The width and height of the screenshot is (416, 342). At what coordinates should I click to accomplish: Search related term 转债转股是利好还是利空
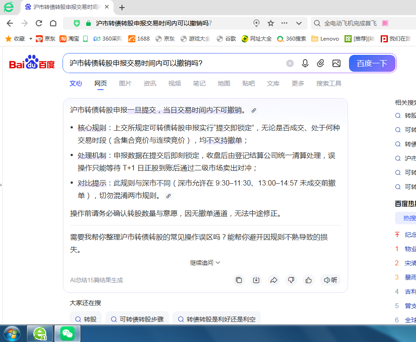[216, 319]
